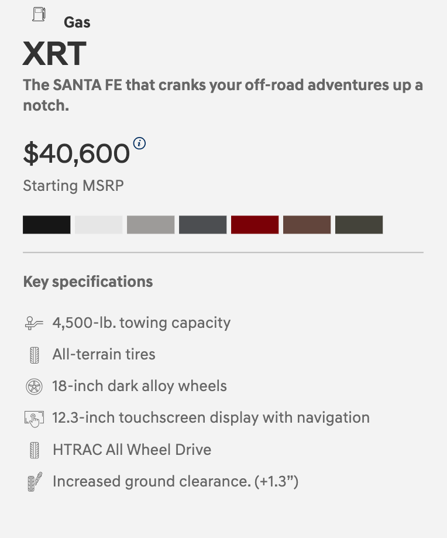Pick the light gray color swatch
The height and width of the screenshot is (538, 447).
pyautogui.click(x=151, y=225)
